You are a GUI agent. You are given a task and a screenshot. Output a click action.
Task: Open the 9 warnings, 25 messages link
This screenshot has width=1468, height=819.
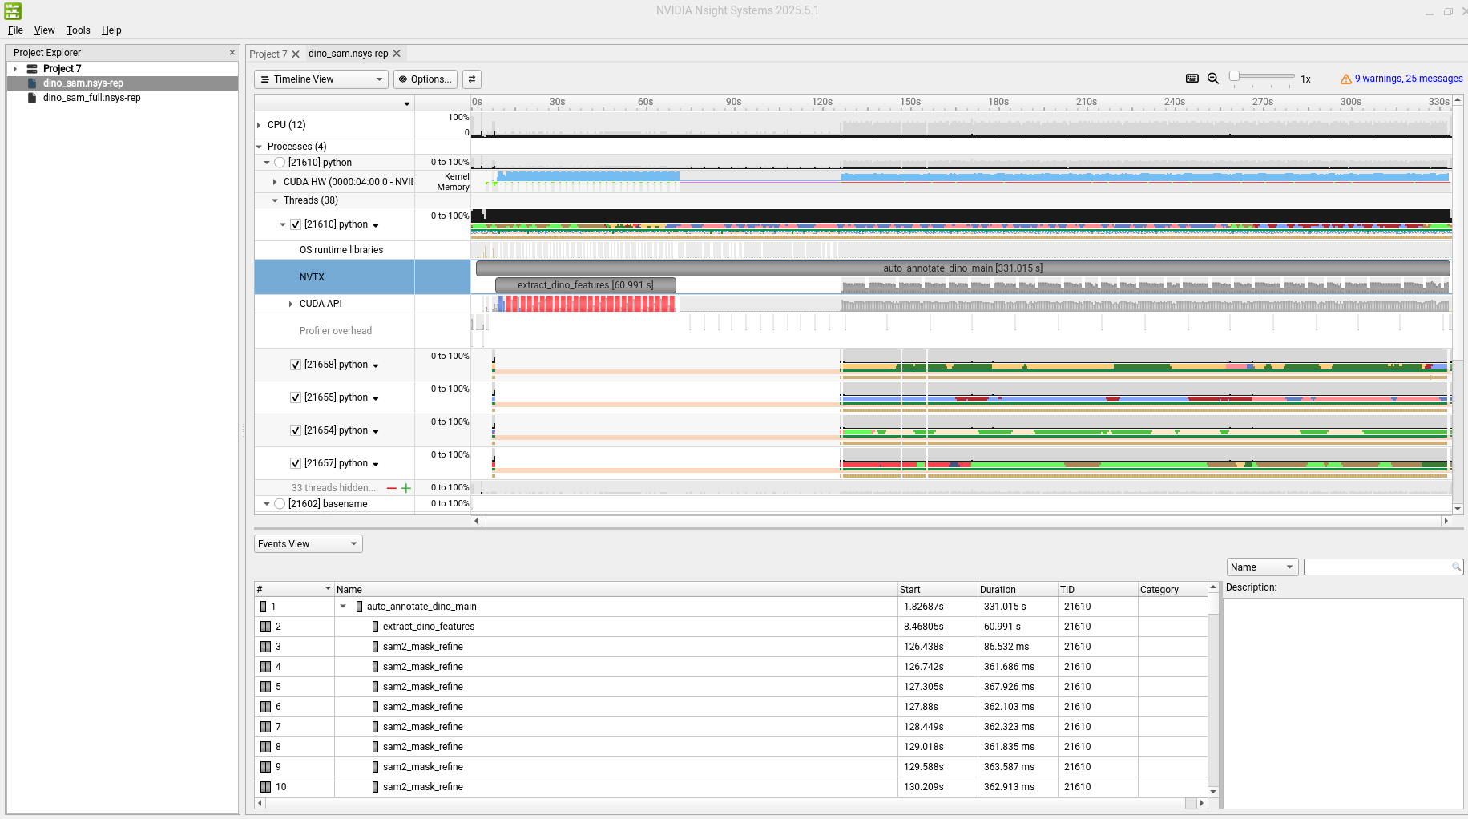click(x=1408, y=79)
